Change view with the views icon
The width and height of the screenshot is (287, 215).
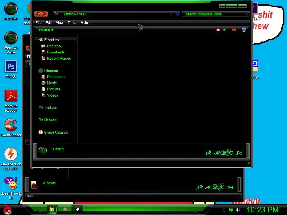click(x=218, y=30)
